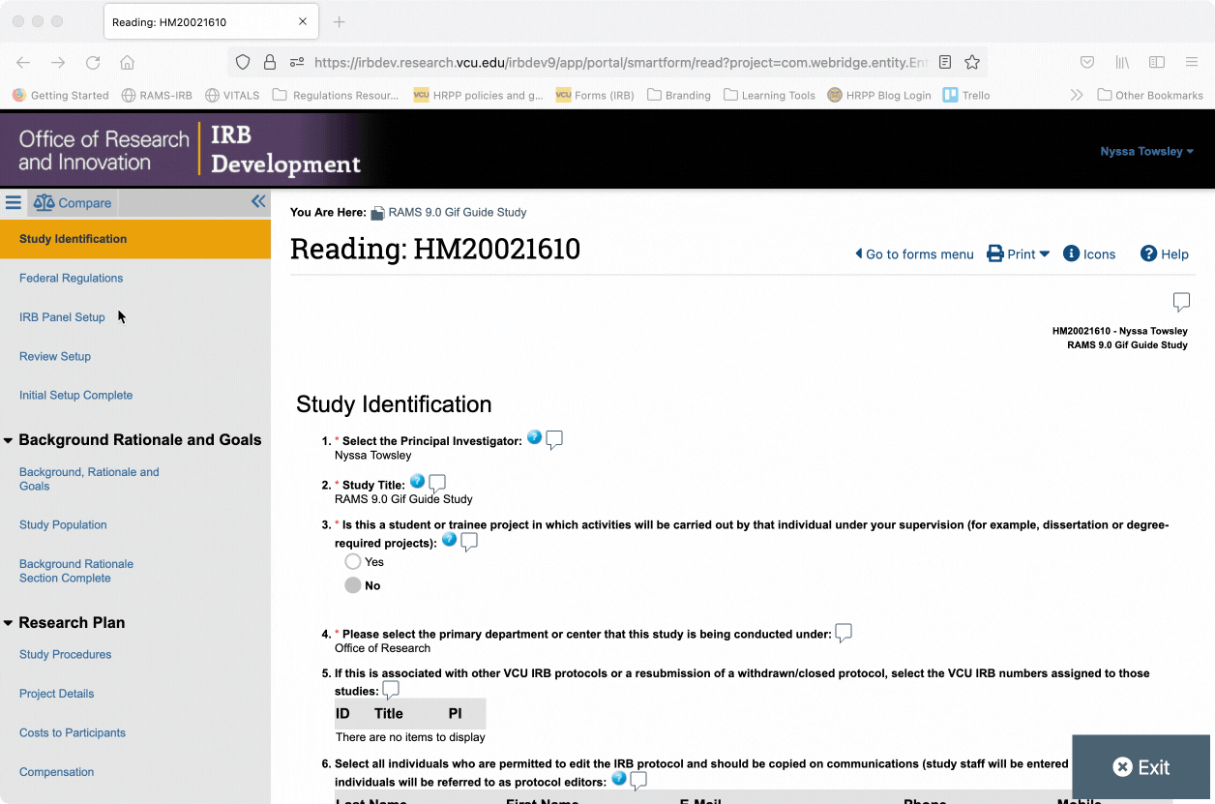1215x804 pixels.
Task: Open IRB Panel Setup page
Action: pos(62,317)
